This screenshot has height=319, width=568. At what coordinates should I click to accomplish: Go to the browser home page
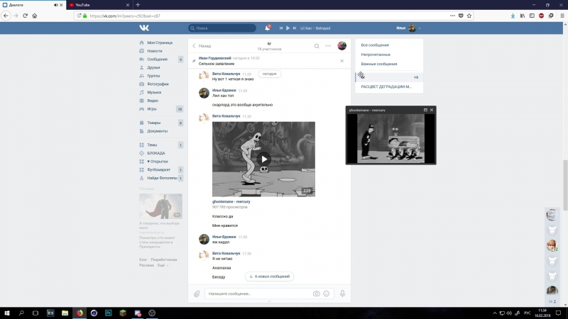coord(35,16)
